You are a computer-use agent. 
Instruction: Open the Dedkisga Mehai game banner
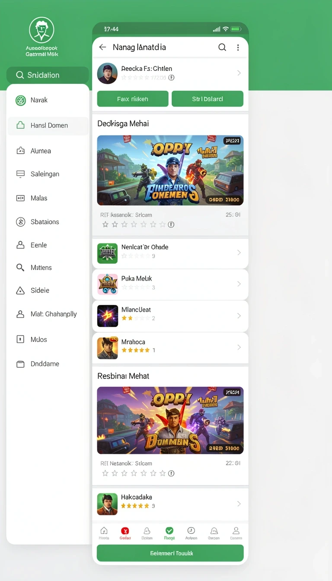click(170, 170)
